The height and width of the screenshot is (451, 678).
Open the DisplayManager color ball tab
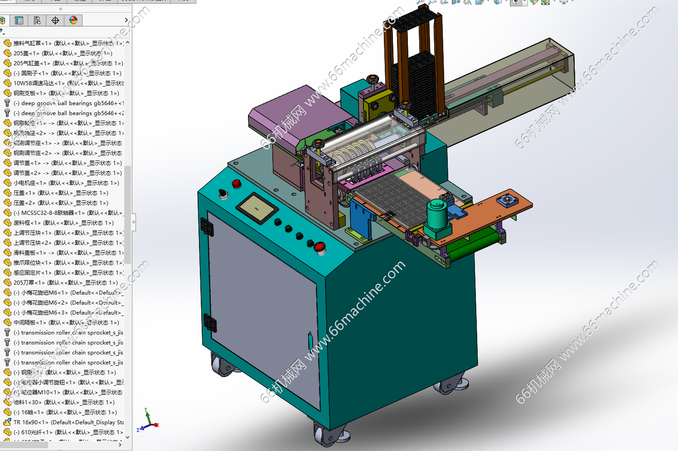[73, 20]
